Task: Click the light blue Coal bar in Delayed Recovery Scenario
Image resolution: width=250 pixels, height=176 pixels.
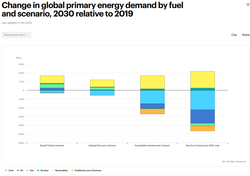Action: [x=102, y=93]
